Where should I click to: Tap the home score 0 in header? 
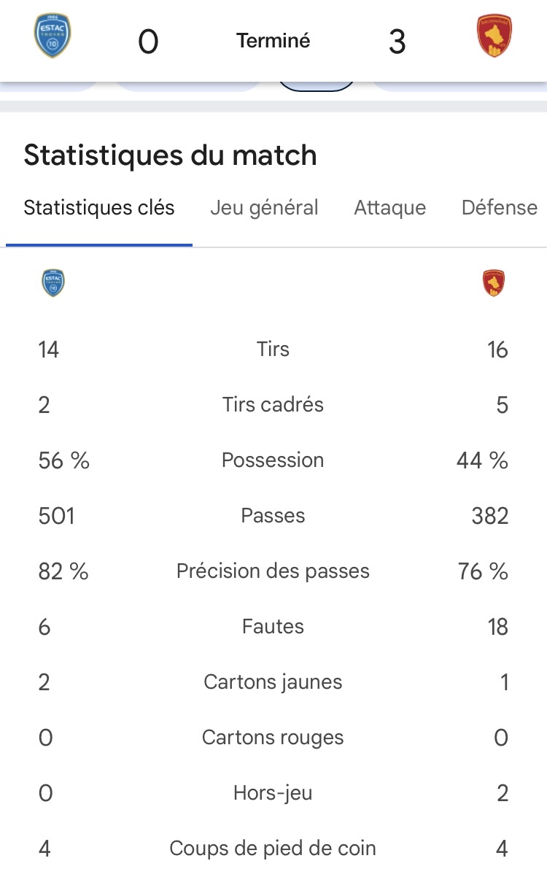pyautogui.click(x=148, y=42)
